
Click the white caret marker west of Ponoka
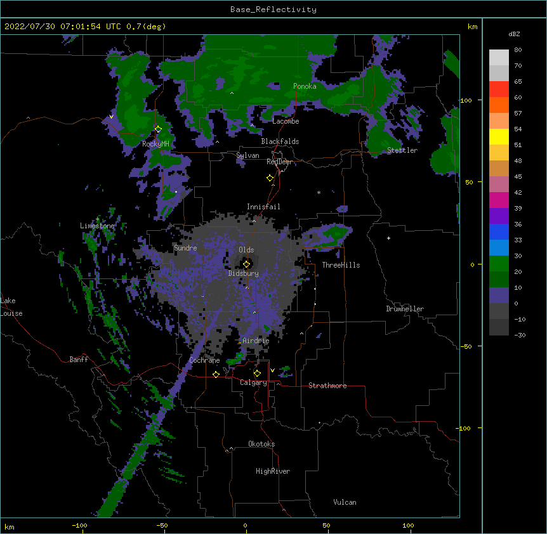tap(232, 93)
